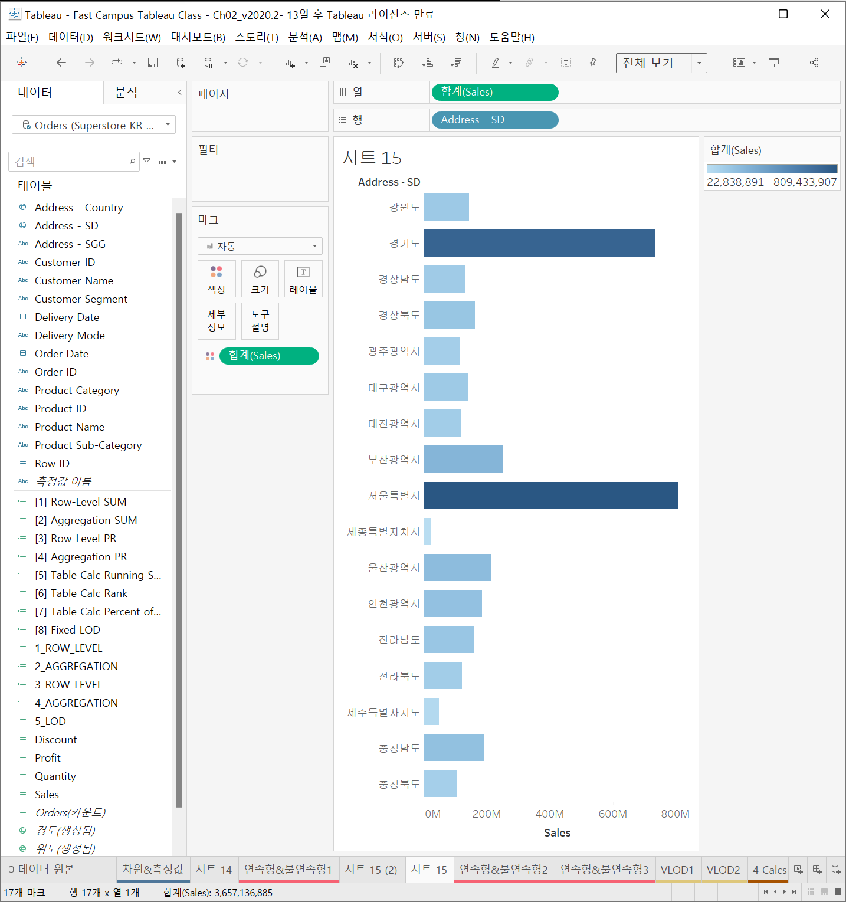The image size is (846, 902).
Task: Click the Address - SD pill on rows shelf
Action: 495,120
